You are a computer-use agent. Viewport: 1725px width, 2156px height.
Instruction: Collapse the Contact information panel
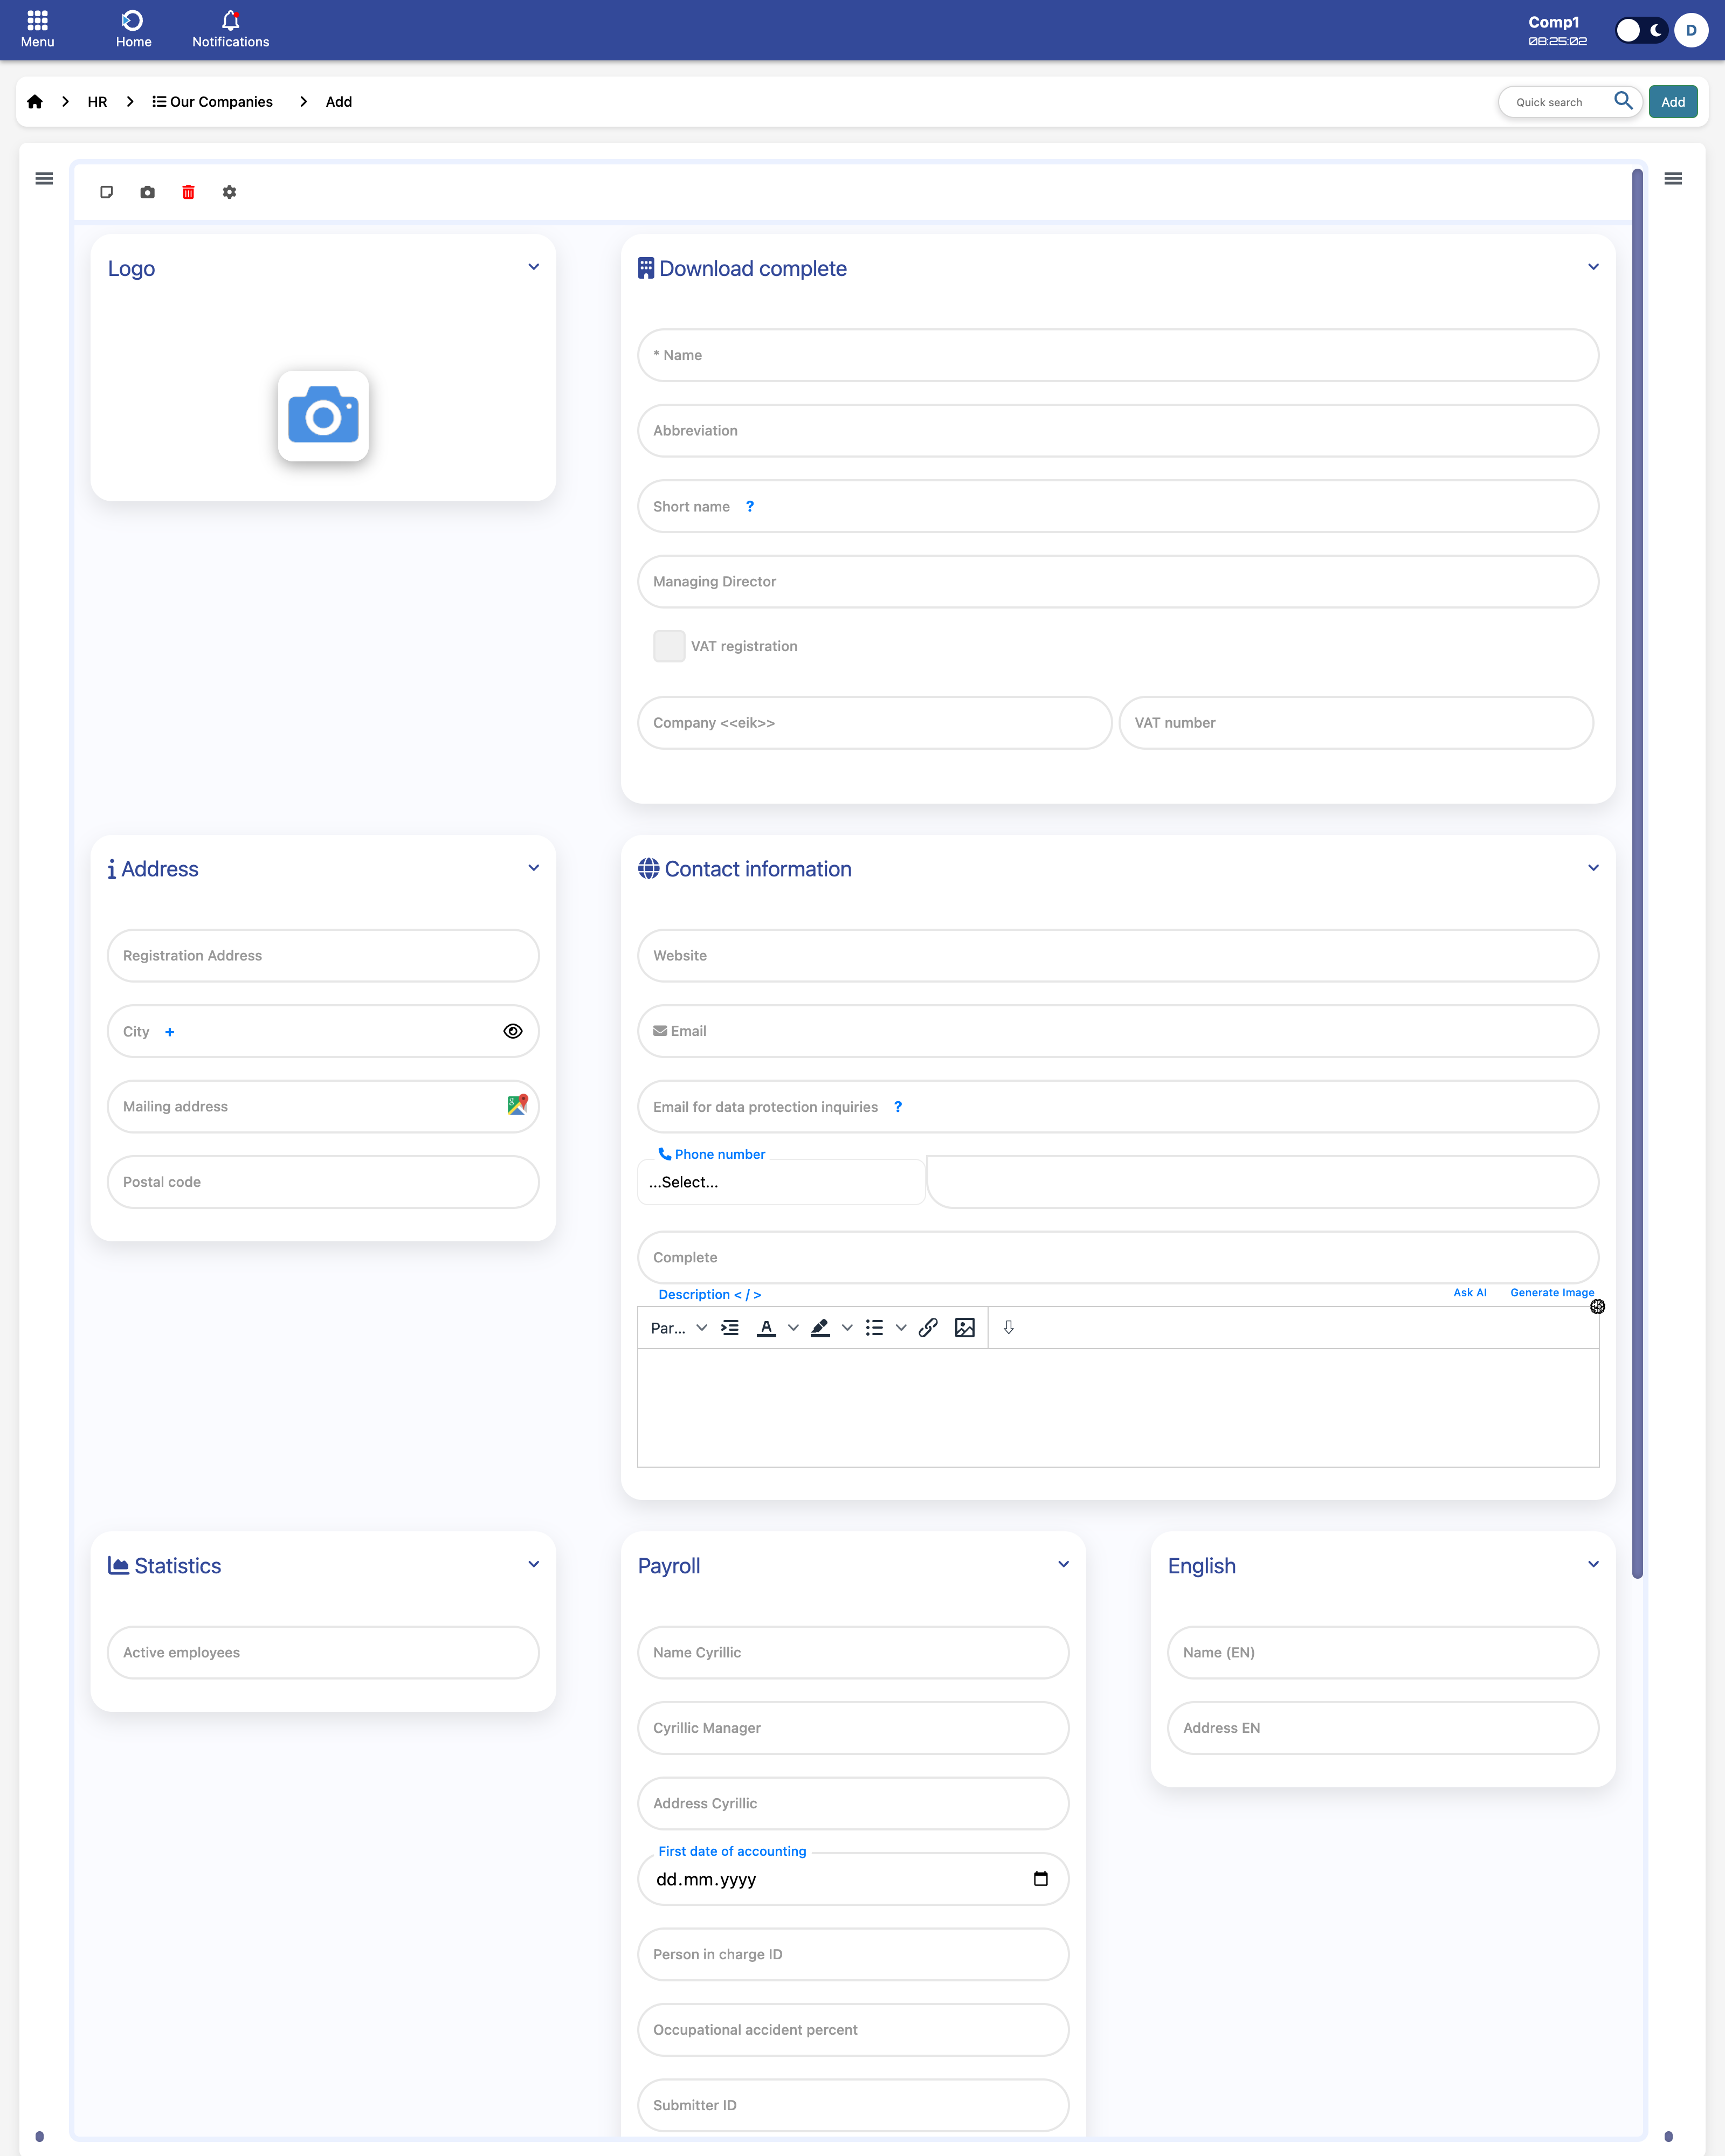click(x=1594, y=868)
